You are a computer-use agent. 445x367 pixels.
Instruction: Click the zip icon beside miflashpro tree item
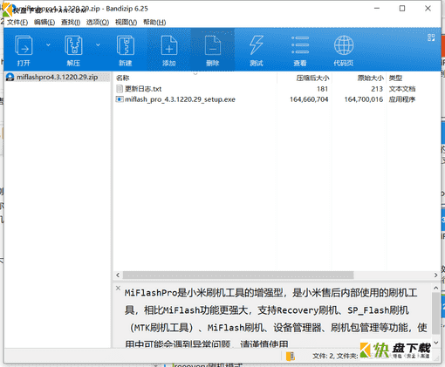pos(10,77)
